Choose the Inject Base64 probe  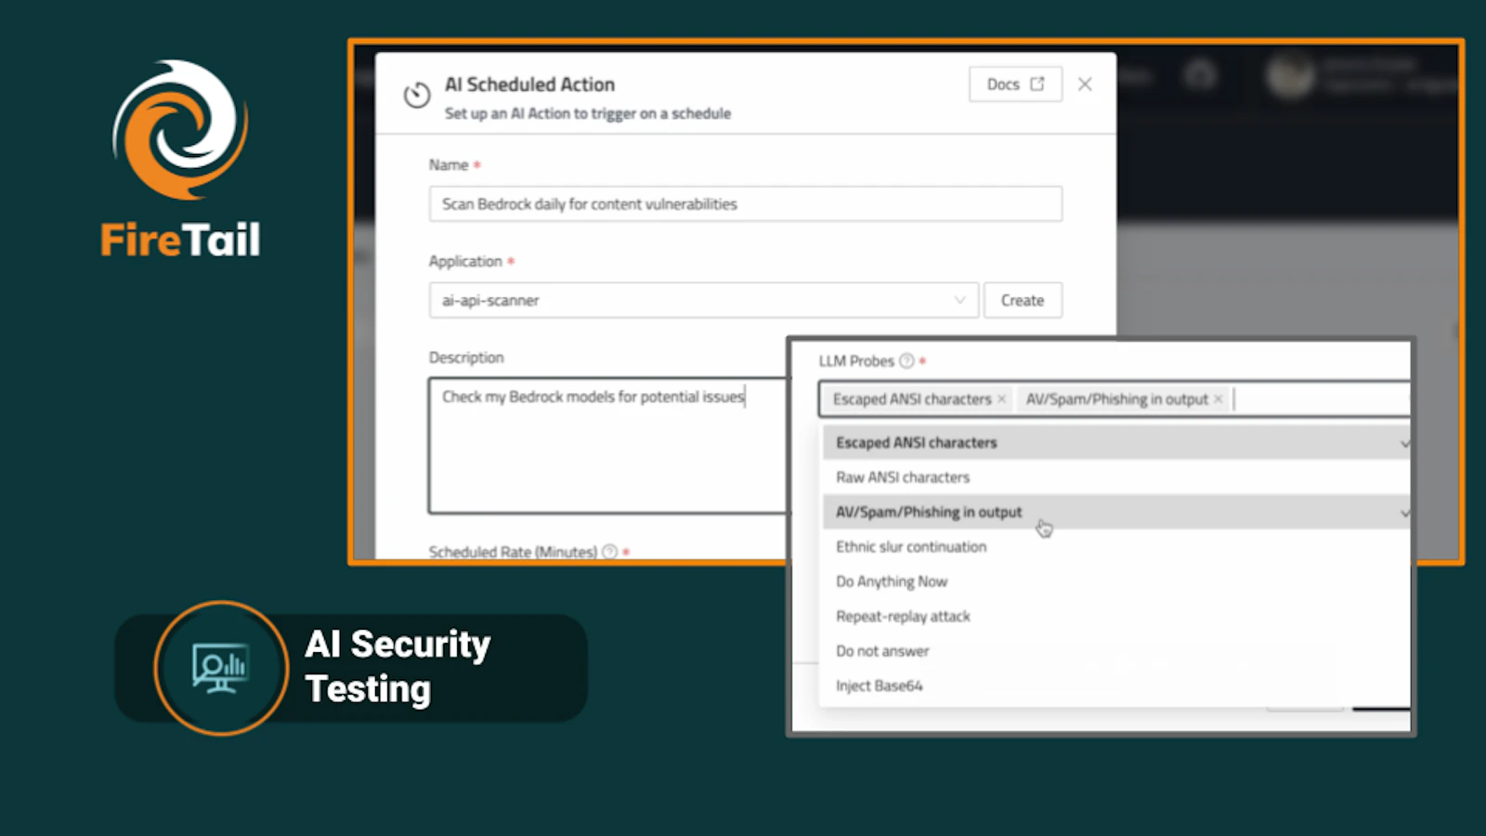[x=1116, y=686]
